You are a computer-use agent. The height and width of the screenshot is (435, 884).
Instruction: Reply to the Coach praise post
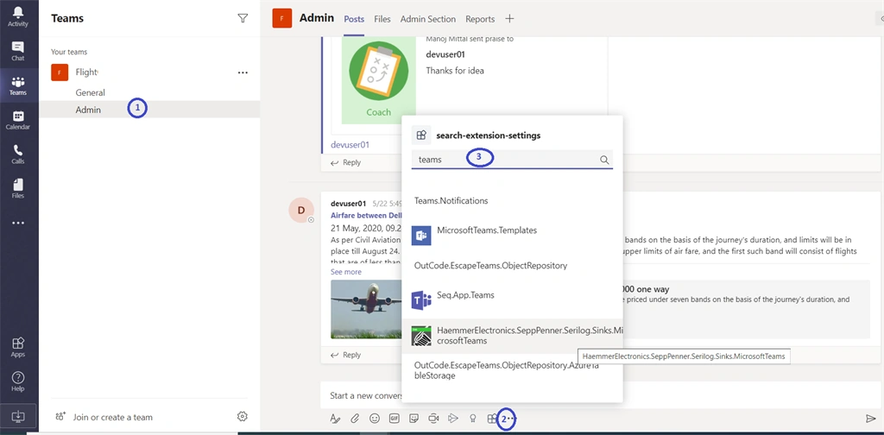345,162
